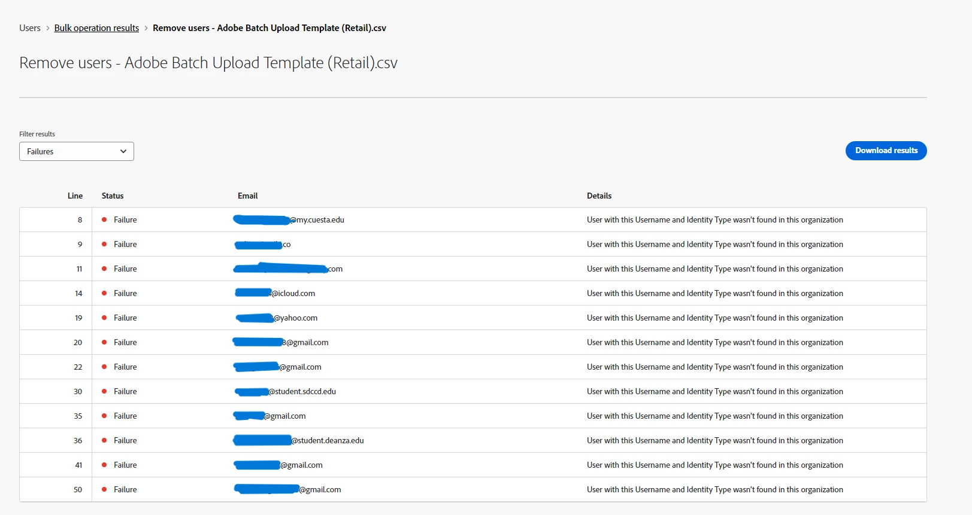This screenshot has width=972, height=515.
Task: Click the Failure status in line 20
Action: click(125, 343)
